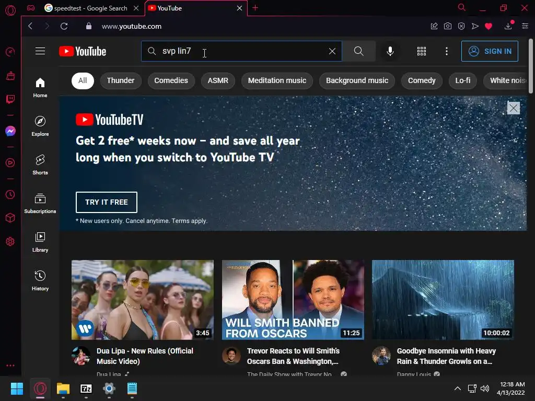Image resolution: width=535 pixels, height=401 pixels.
Task: Open GX Control speedometer icon in sidebar
Action: click(10, 52)
